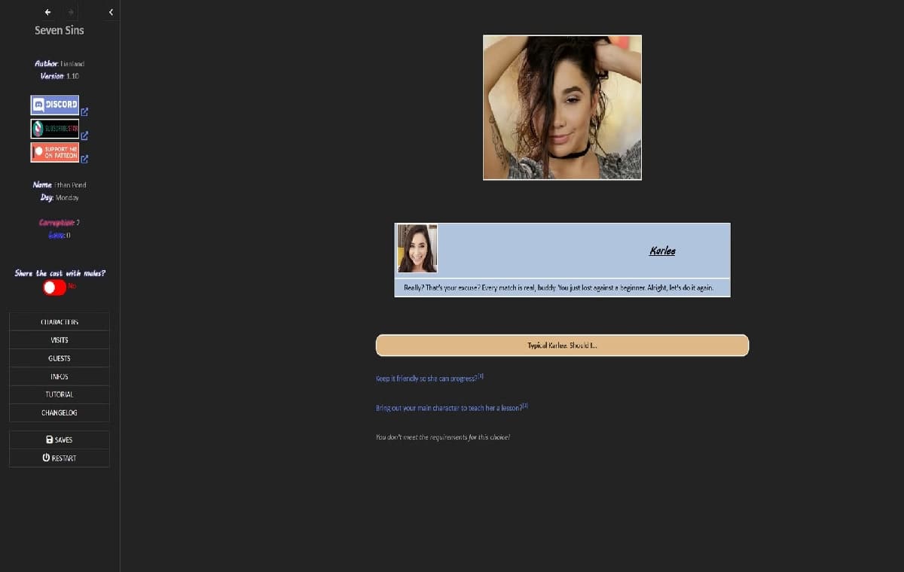Open the Discord banner link
This screenshot has height=572, width=904.
(x=55, y=105)
